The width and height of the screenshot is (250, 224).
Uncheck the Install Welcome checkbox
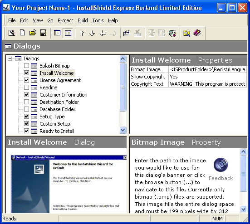tap(26, 73)
